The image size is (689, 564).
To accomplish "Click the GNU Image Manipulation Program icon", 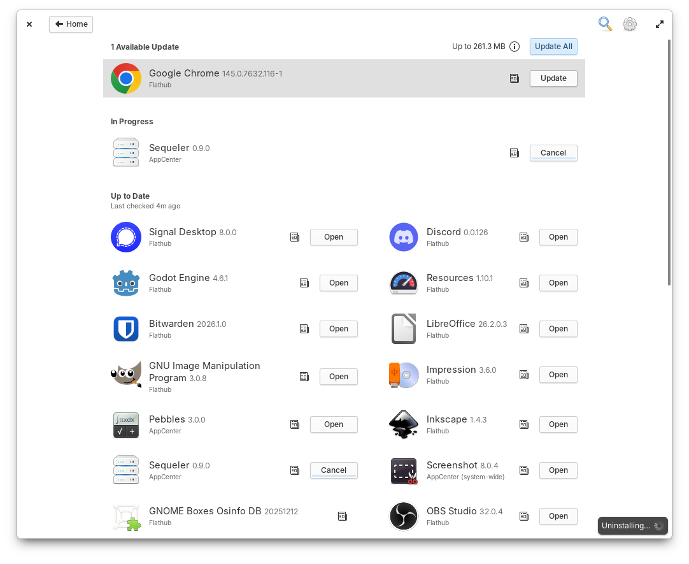I will [126, 375].
